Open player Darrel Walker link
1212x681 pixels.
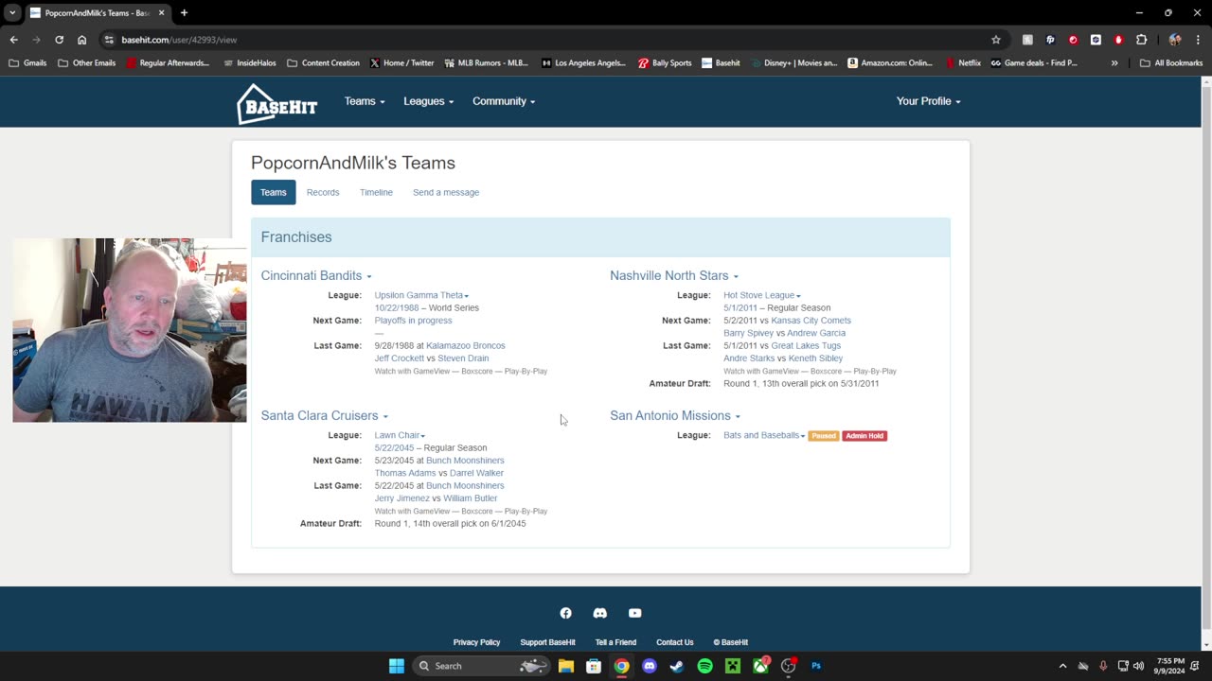[x=476, y=473]
